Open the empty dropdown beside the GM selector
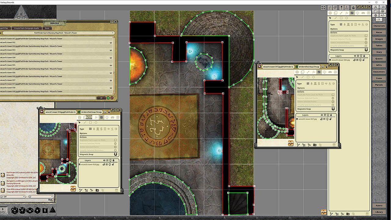The image size is (391, 220). pyautogui.click(x=41, y=196)
